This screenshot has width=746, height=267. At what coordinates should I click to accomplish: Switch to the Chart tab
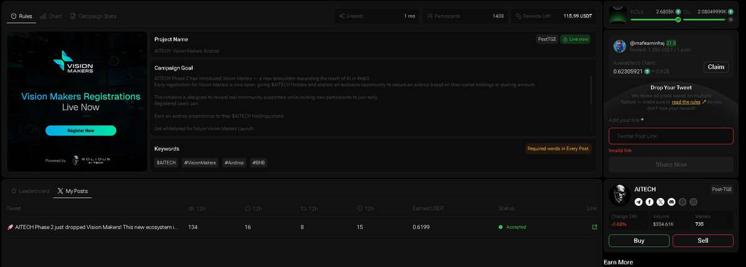(x=51, y=16)
